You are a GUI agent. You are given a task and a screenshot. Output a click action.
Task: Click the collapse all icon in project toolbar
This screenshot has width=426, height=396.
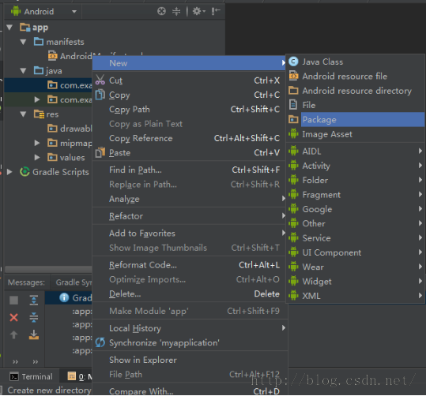(176, 11)
